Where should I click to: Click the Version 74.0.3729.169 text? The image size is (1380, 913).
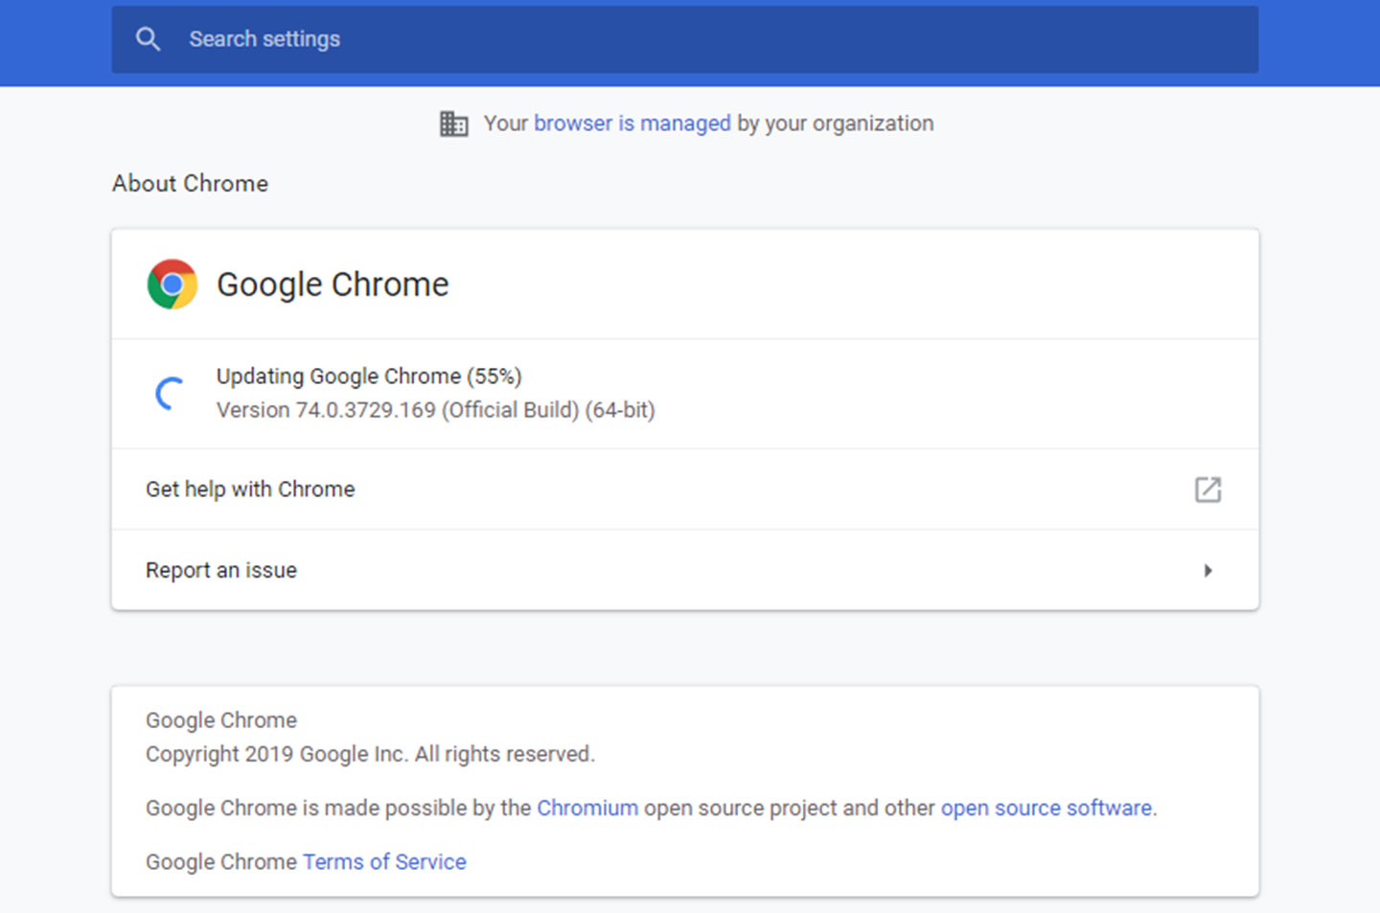[435, 410]
